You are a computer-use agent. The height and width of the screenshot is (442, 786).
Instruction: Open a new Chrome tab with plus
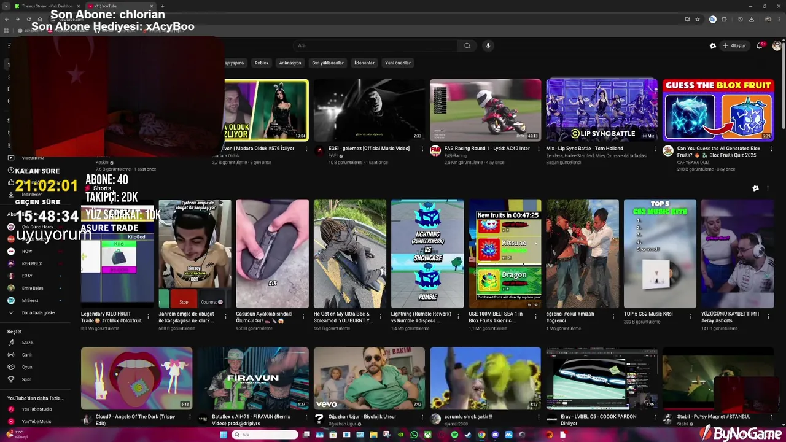point(162,6)
